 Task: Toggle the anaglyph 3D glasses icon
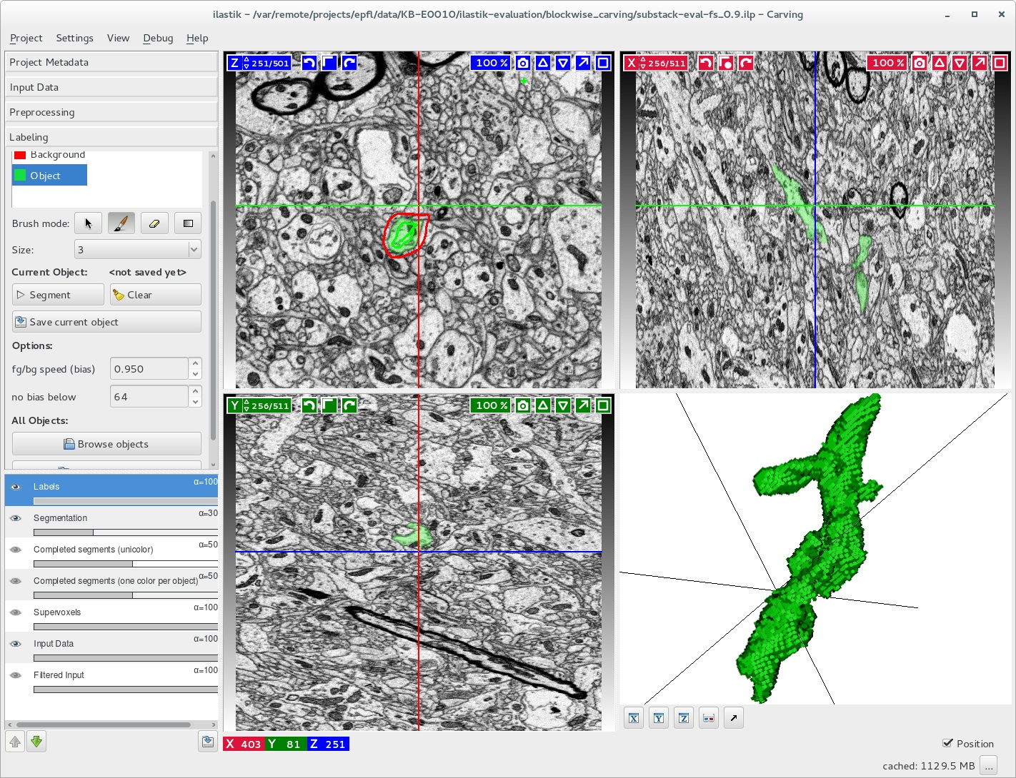tap(708, 718)
